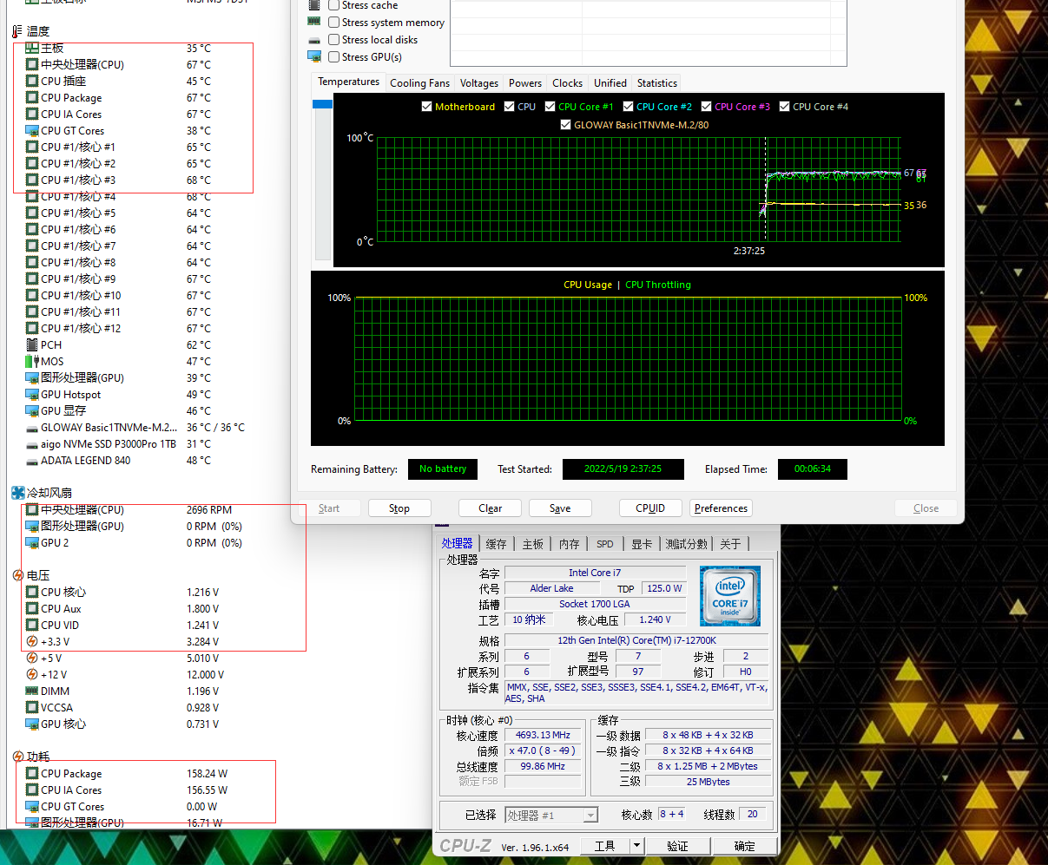Image resolution: width=1048 pixels, height=865 pixels.
Task: Click the VCCSA voltage row icon
Action: tap(32, 707)
